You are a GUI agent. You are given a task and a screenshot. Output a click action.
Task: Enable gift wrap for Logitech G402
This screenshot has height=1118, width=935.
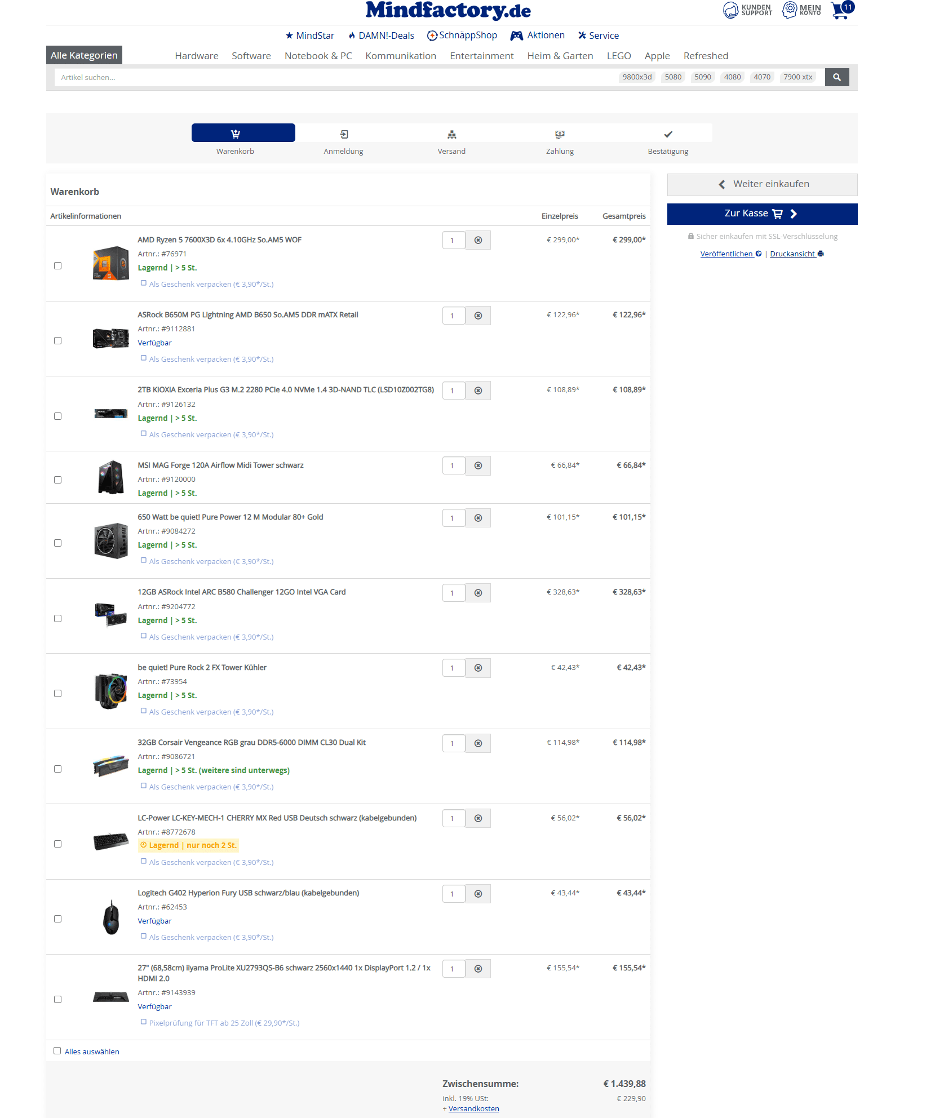click(x=144, y=937)
